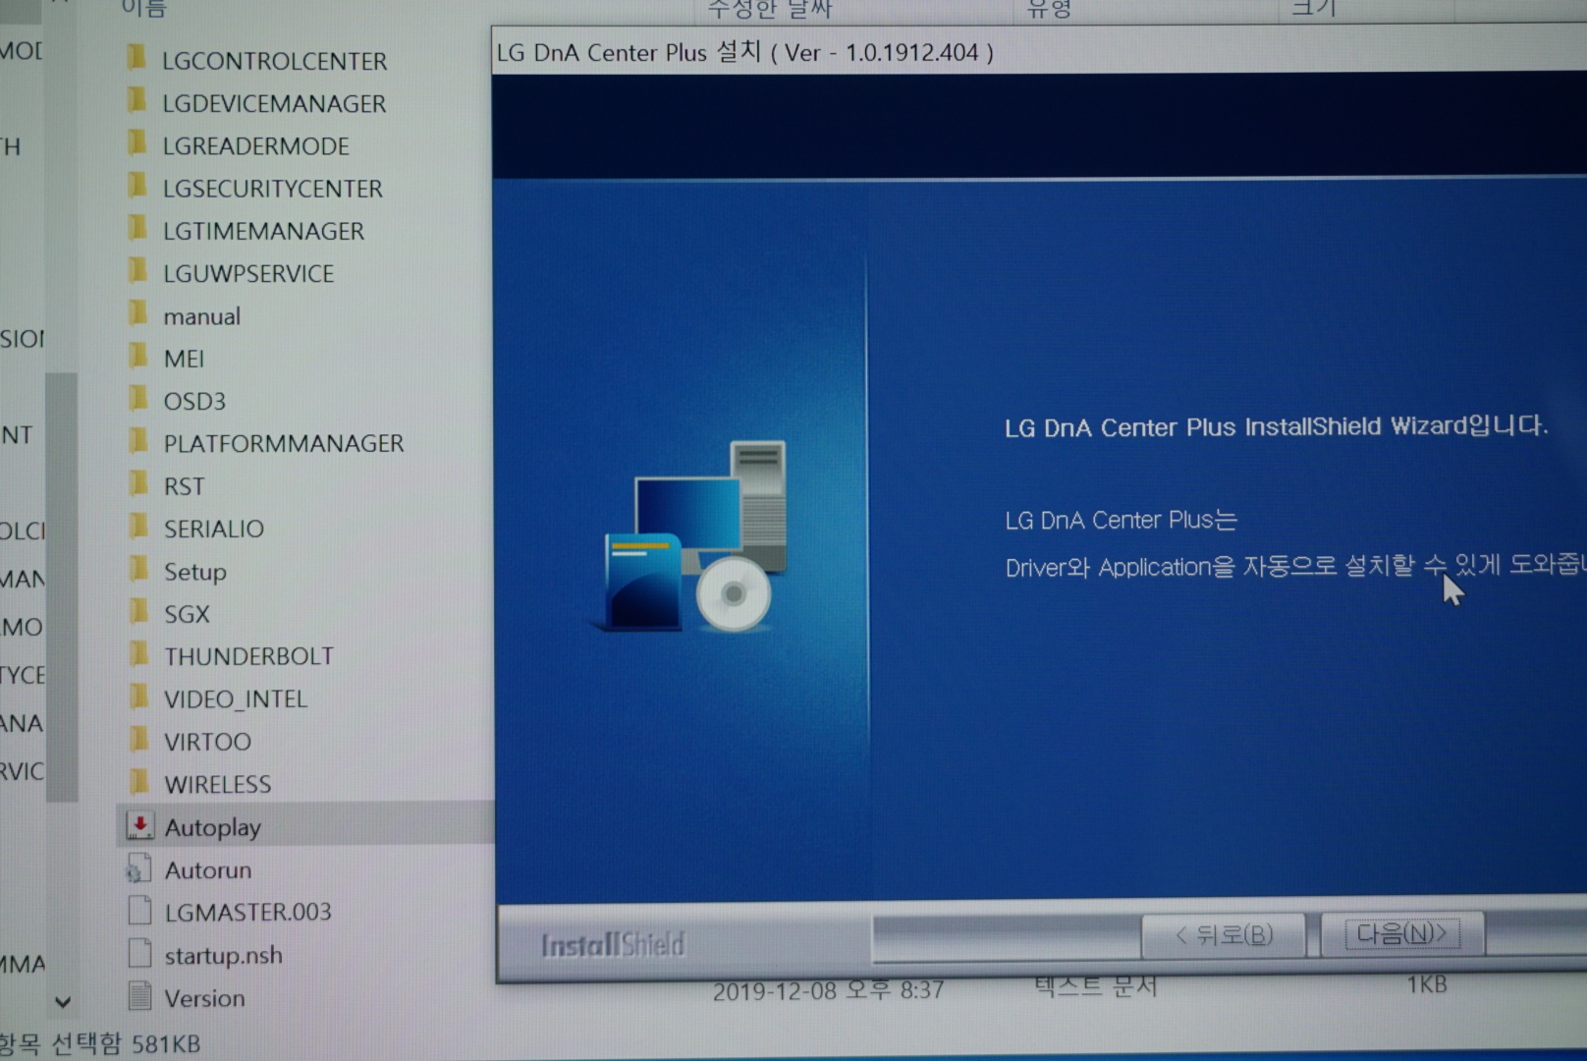Select the LGUWPSERVICE folder name

[x=248, y=274]
